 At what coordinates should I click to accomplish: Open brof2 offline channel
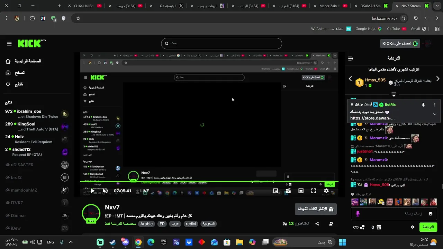pos(36,177)
